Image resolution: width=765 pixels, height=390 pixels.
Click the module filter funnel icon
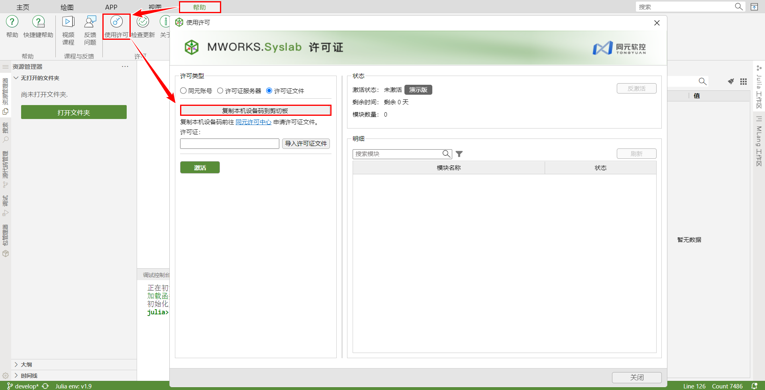pos(459,154)
